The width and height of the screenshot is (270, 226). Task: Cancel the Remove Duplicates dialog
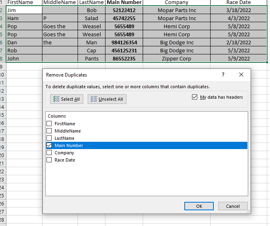[x=232, y=206]
